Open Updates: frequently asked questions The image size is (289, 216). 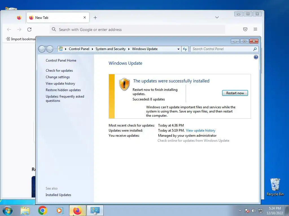[65, 98]
